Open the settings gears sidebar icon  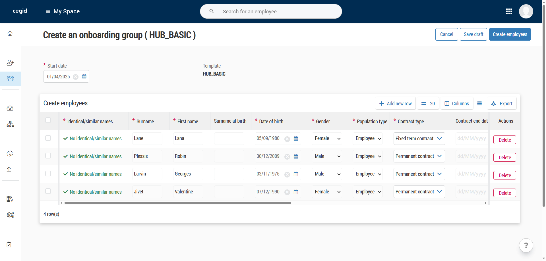[x=10, y=215]
